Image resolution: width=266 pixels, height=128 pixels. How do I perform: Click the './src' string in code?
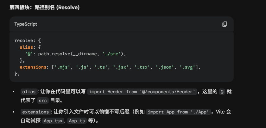point(113,54)
